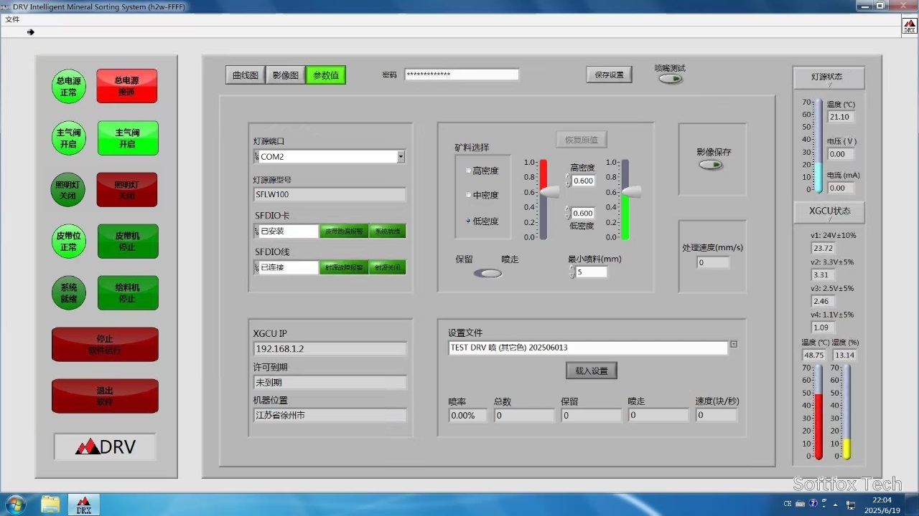Click the 给料机停止 status indicator

127,292
